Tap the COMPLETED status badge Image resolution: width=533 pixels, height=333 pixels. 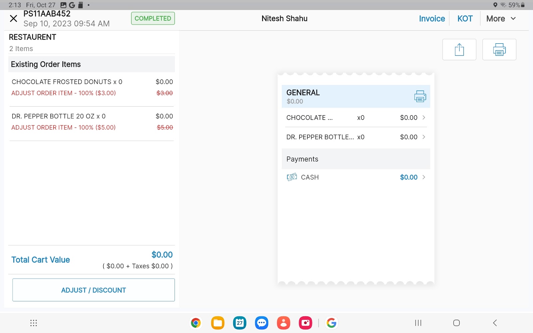click(153, 19)
